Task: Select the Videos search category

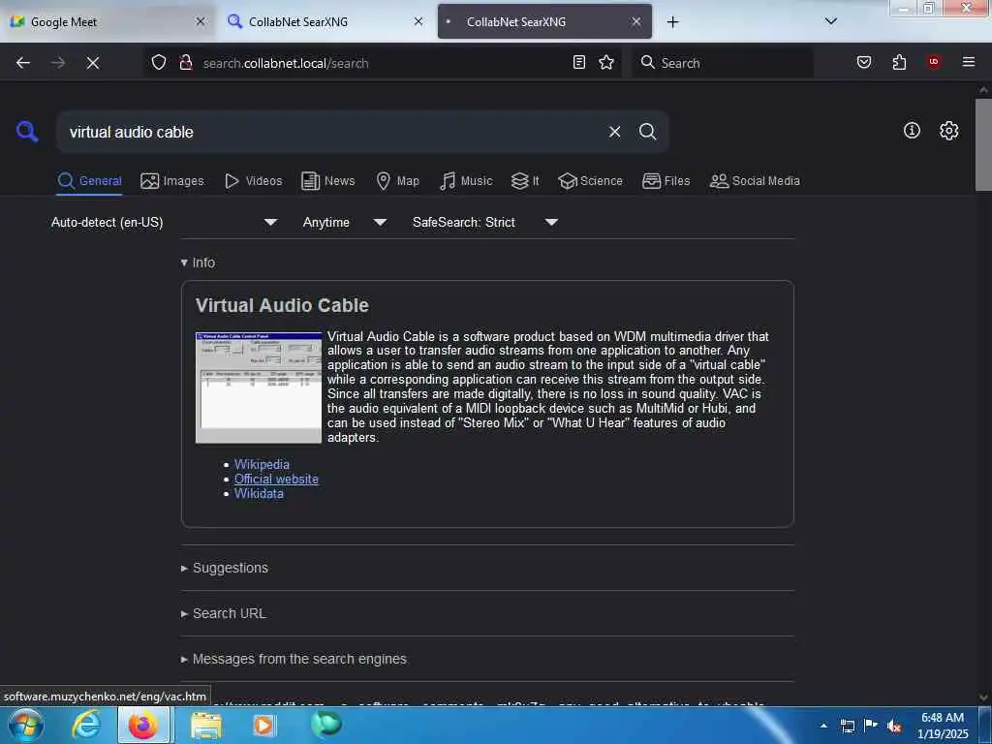Action: point(254,181)
